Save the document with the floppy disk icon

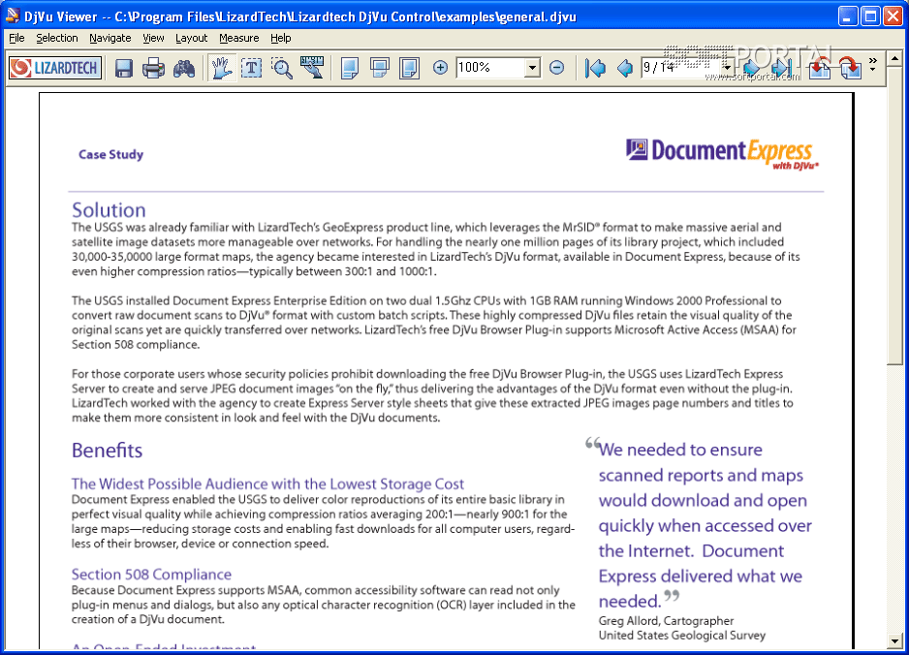pyautogui.click(x=123, y=69)
